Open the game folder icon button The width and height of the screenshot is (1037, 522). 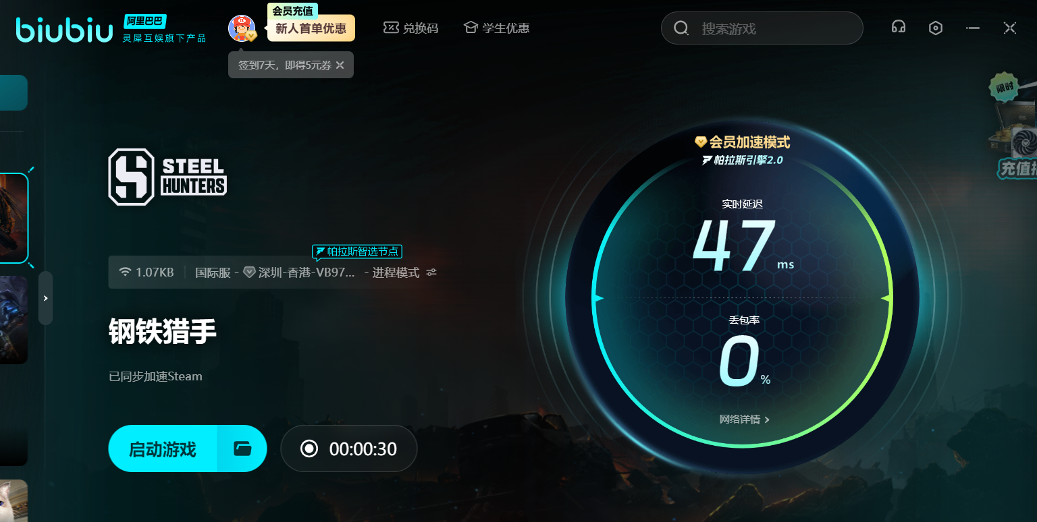pyautogui.click(x=242, y=448)
